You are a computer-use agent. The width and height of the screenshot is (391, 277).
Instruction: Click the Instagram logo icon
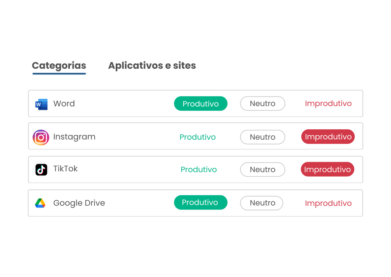[41, 137]
